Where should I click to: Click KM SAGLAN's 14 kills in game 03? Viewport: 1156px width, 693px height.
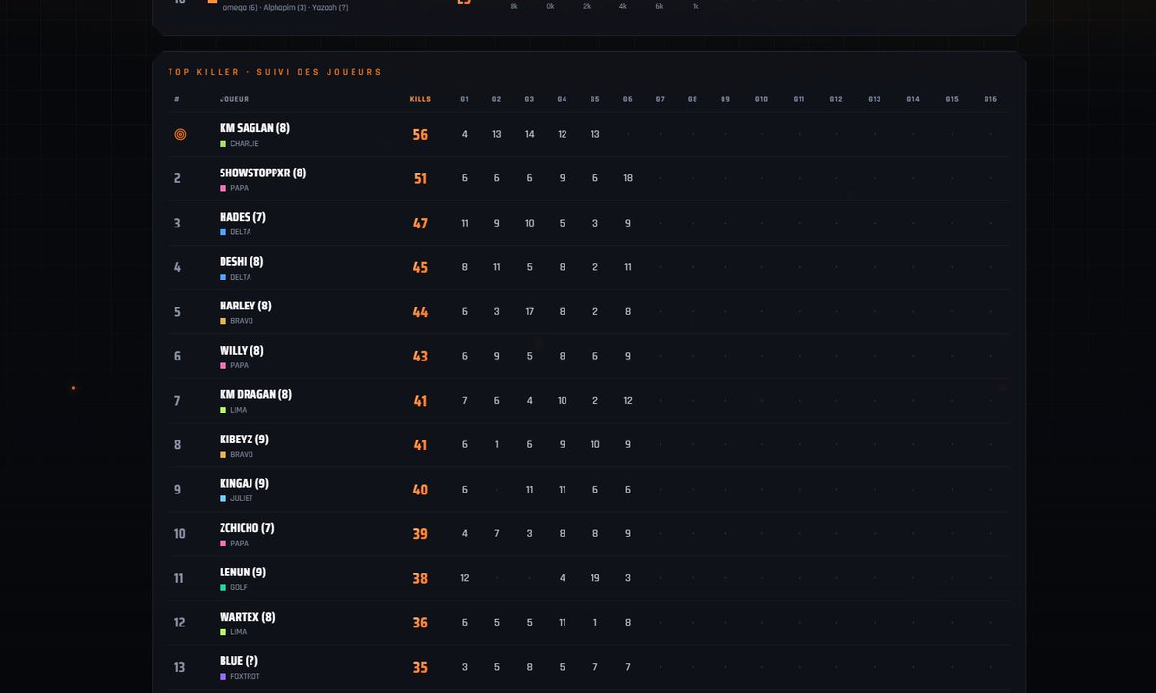pos(530,134)
